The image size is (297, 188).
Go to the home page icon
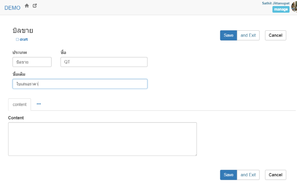[27, 6]
